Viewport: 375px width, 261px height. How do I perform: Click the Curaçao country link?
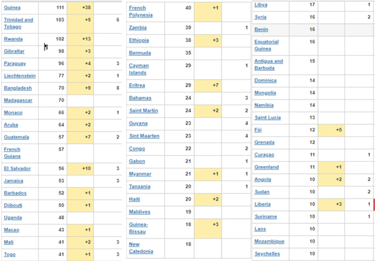(x=264, y=155)
